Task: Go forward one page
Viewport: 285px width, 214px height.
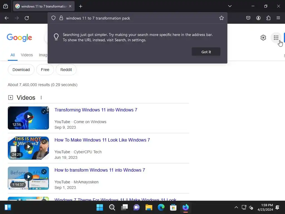Action: pos(17,18)
